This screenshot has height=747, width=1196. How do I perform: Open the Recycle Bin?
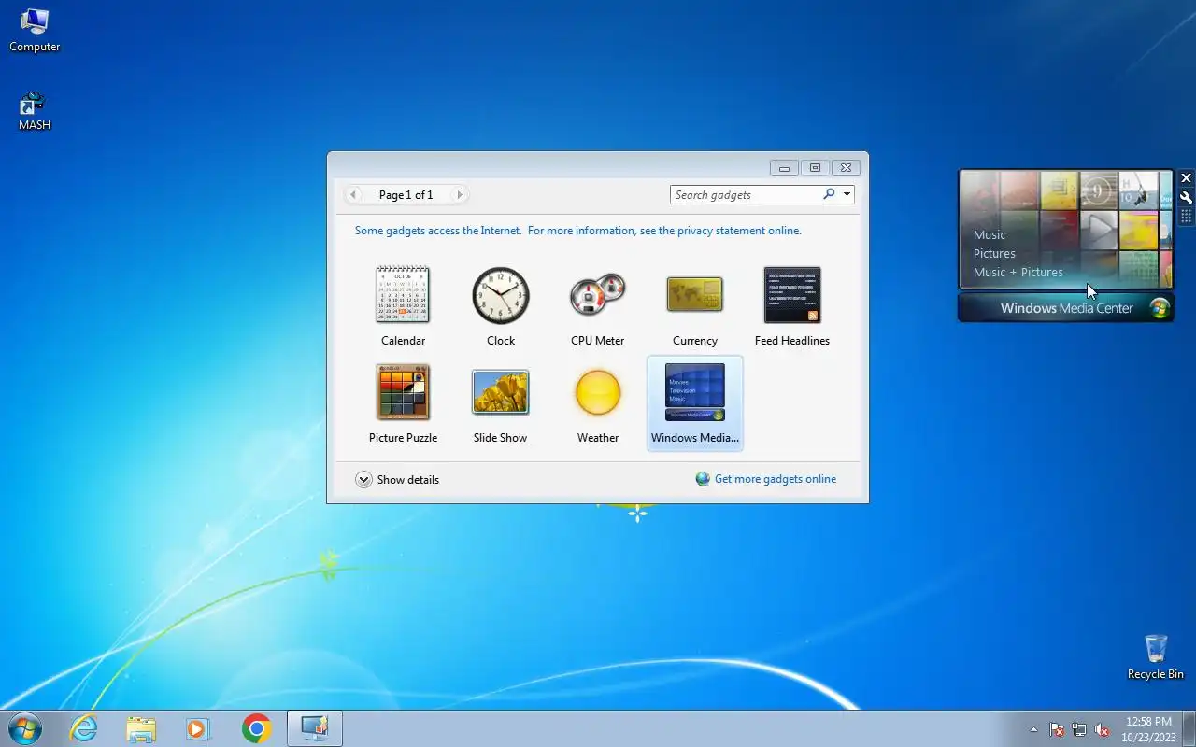click(x=1156, y=656)
